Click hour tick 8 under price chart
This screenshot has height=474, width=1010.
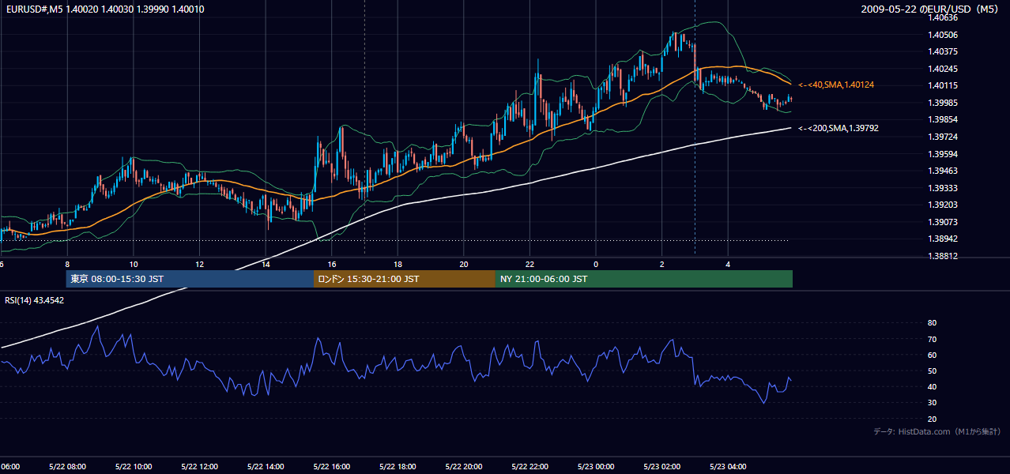tap(67, 264)
